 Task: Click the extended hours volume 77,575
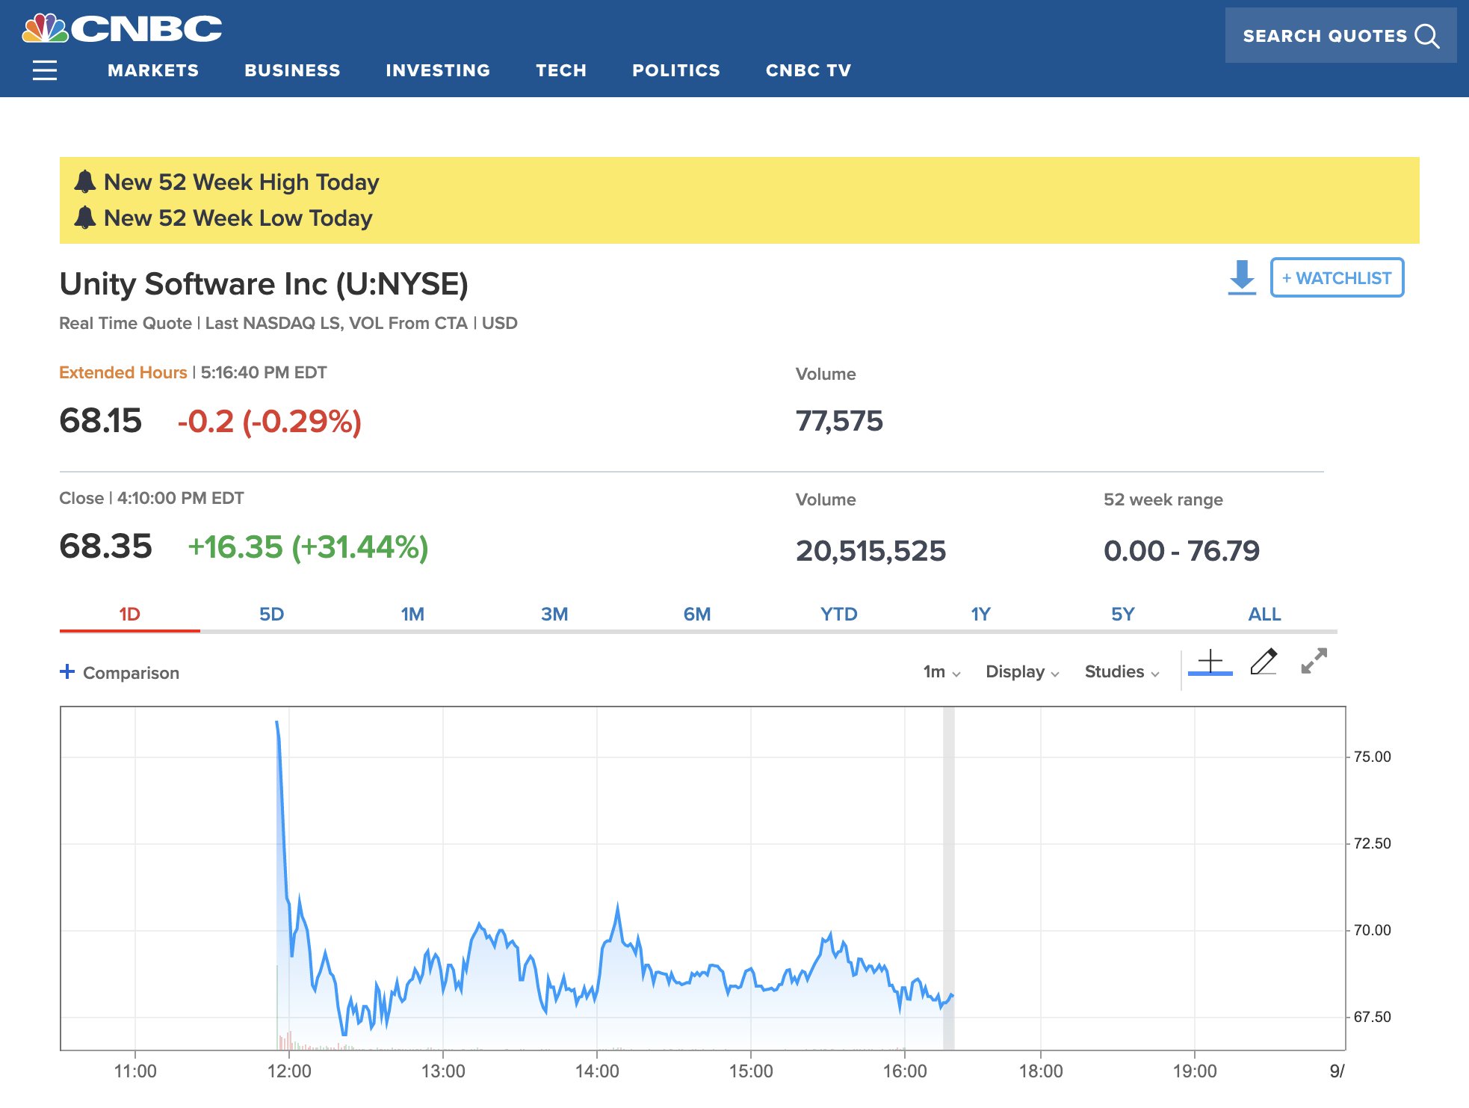(839, 421)
